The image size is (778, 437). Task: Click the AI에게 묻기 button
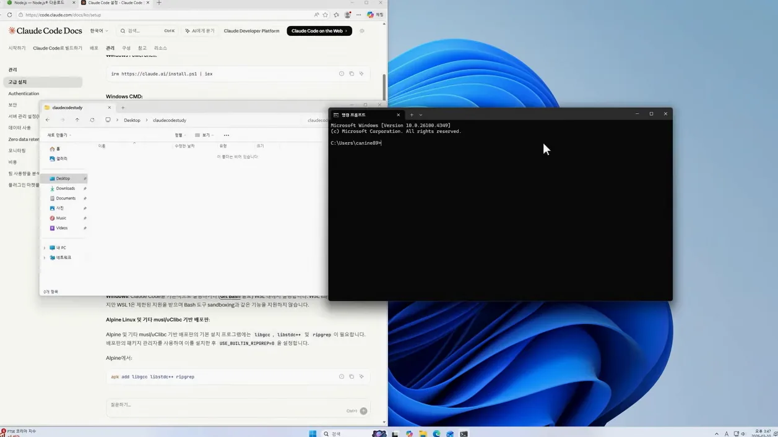point(199,31)
